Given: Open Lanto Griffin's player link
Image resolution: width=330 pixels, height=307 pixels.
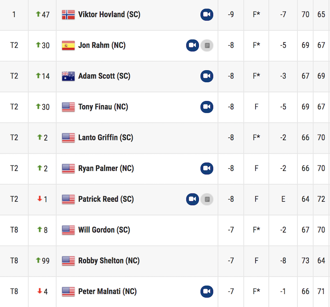Looking at the screenshot, I should coord(105,138).
